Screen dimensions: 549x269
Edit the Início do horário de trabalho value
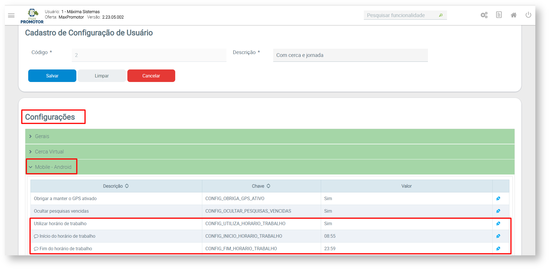pos(498,236)
